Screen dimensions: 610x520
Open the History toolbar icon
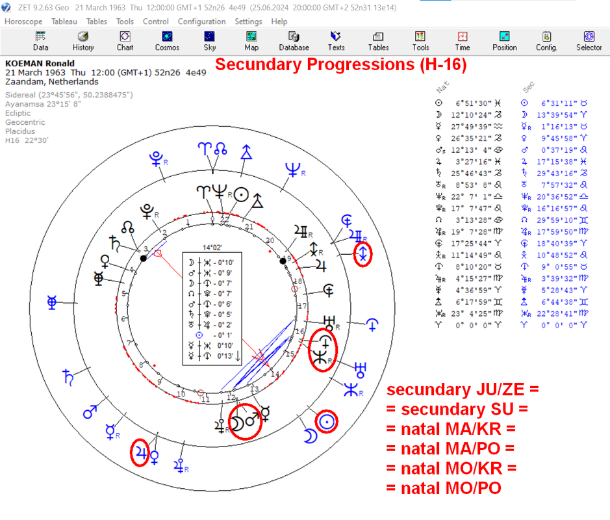tap(83, 41)
